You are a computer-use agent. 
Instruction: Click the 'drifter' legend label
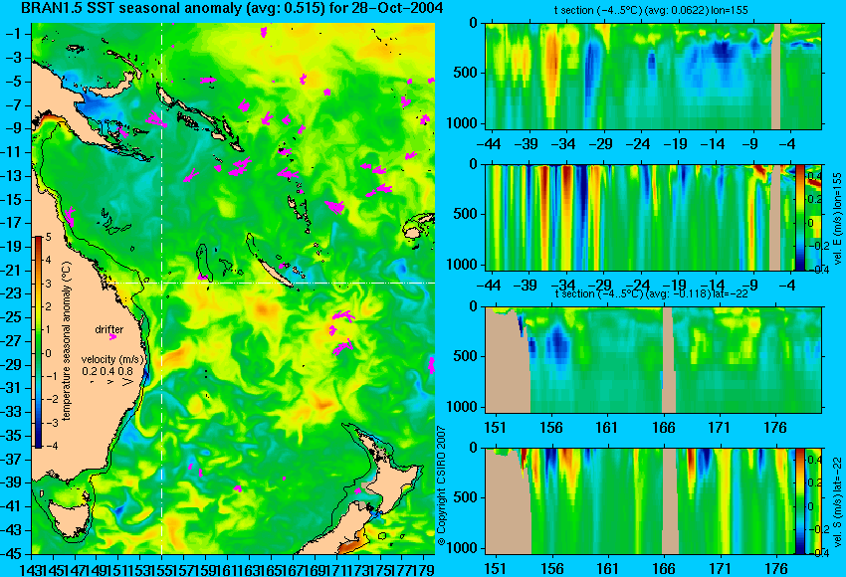[x=109, y=329]
